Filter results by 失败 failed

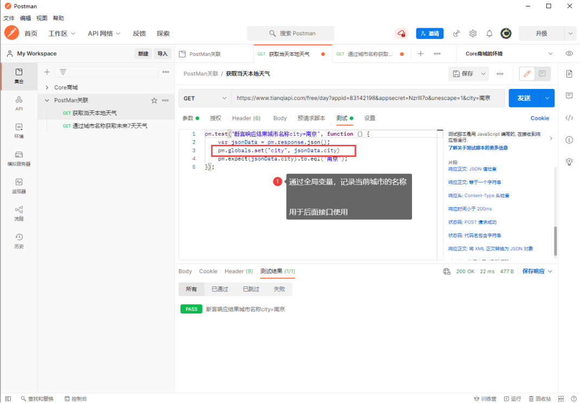point(279,289)
